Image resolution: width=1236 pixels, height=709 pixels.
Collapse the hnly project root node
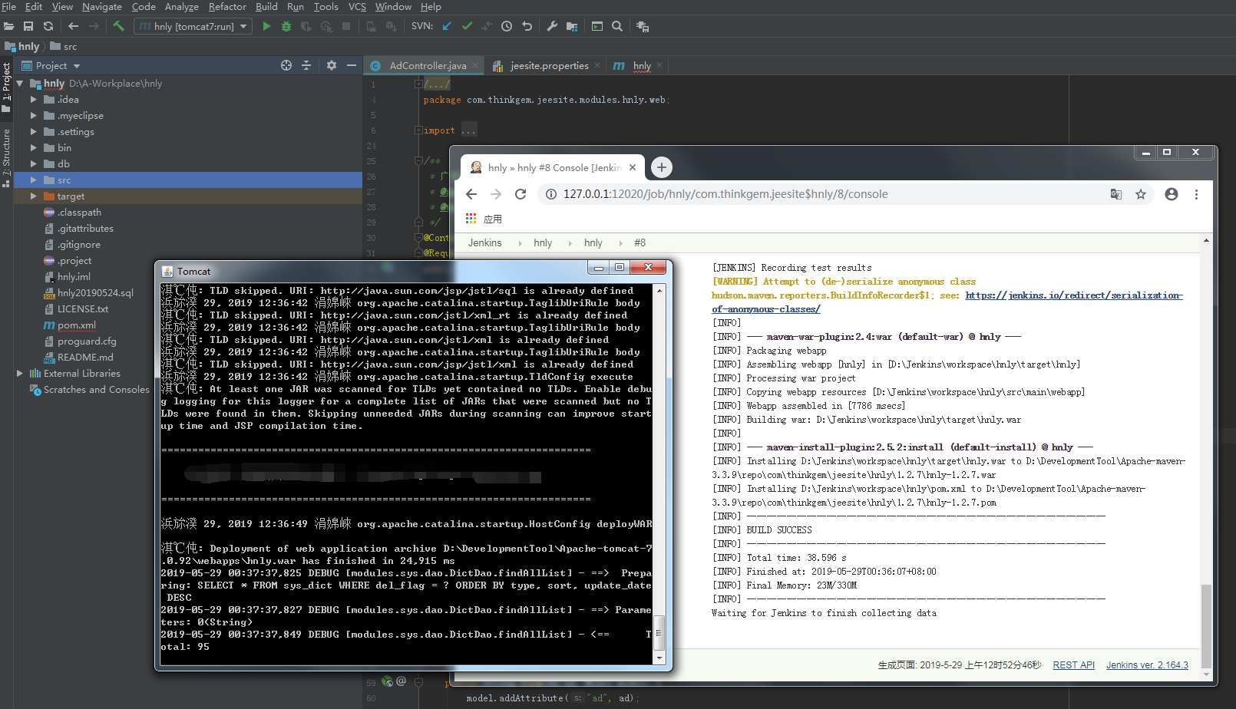pos(20,83)
